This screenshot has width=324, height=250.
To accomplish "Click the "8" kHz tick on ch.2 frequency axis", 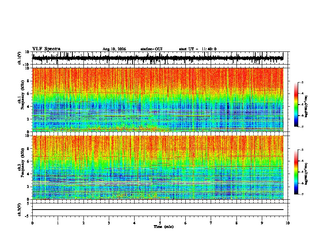I will pos(28,149).
